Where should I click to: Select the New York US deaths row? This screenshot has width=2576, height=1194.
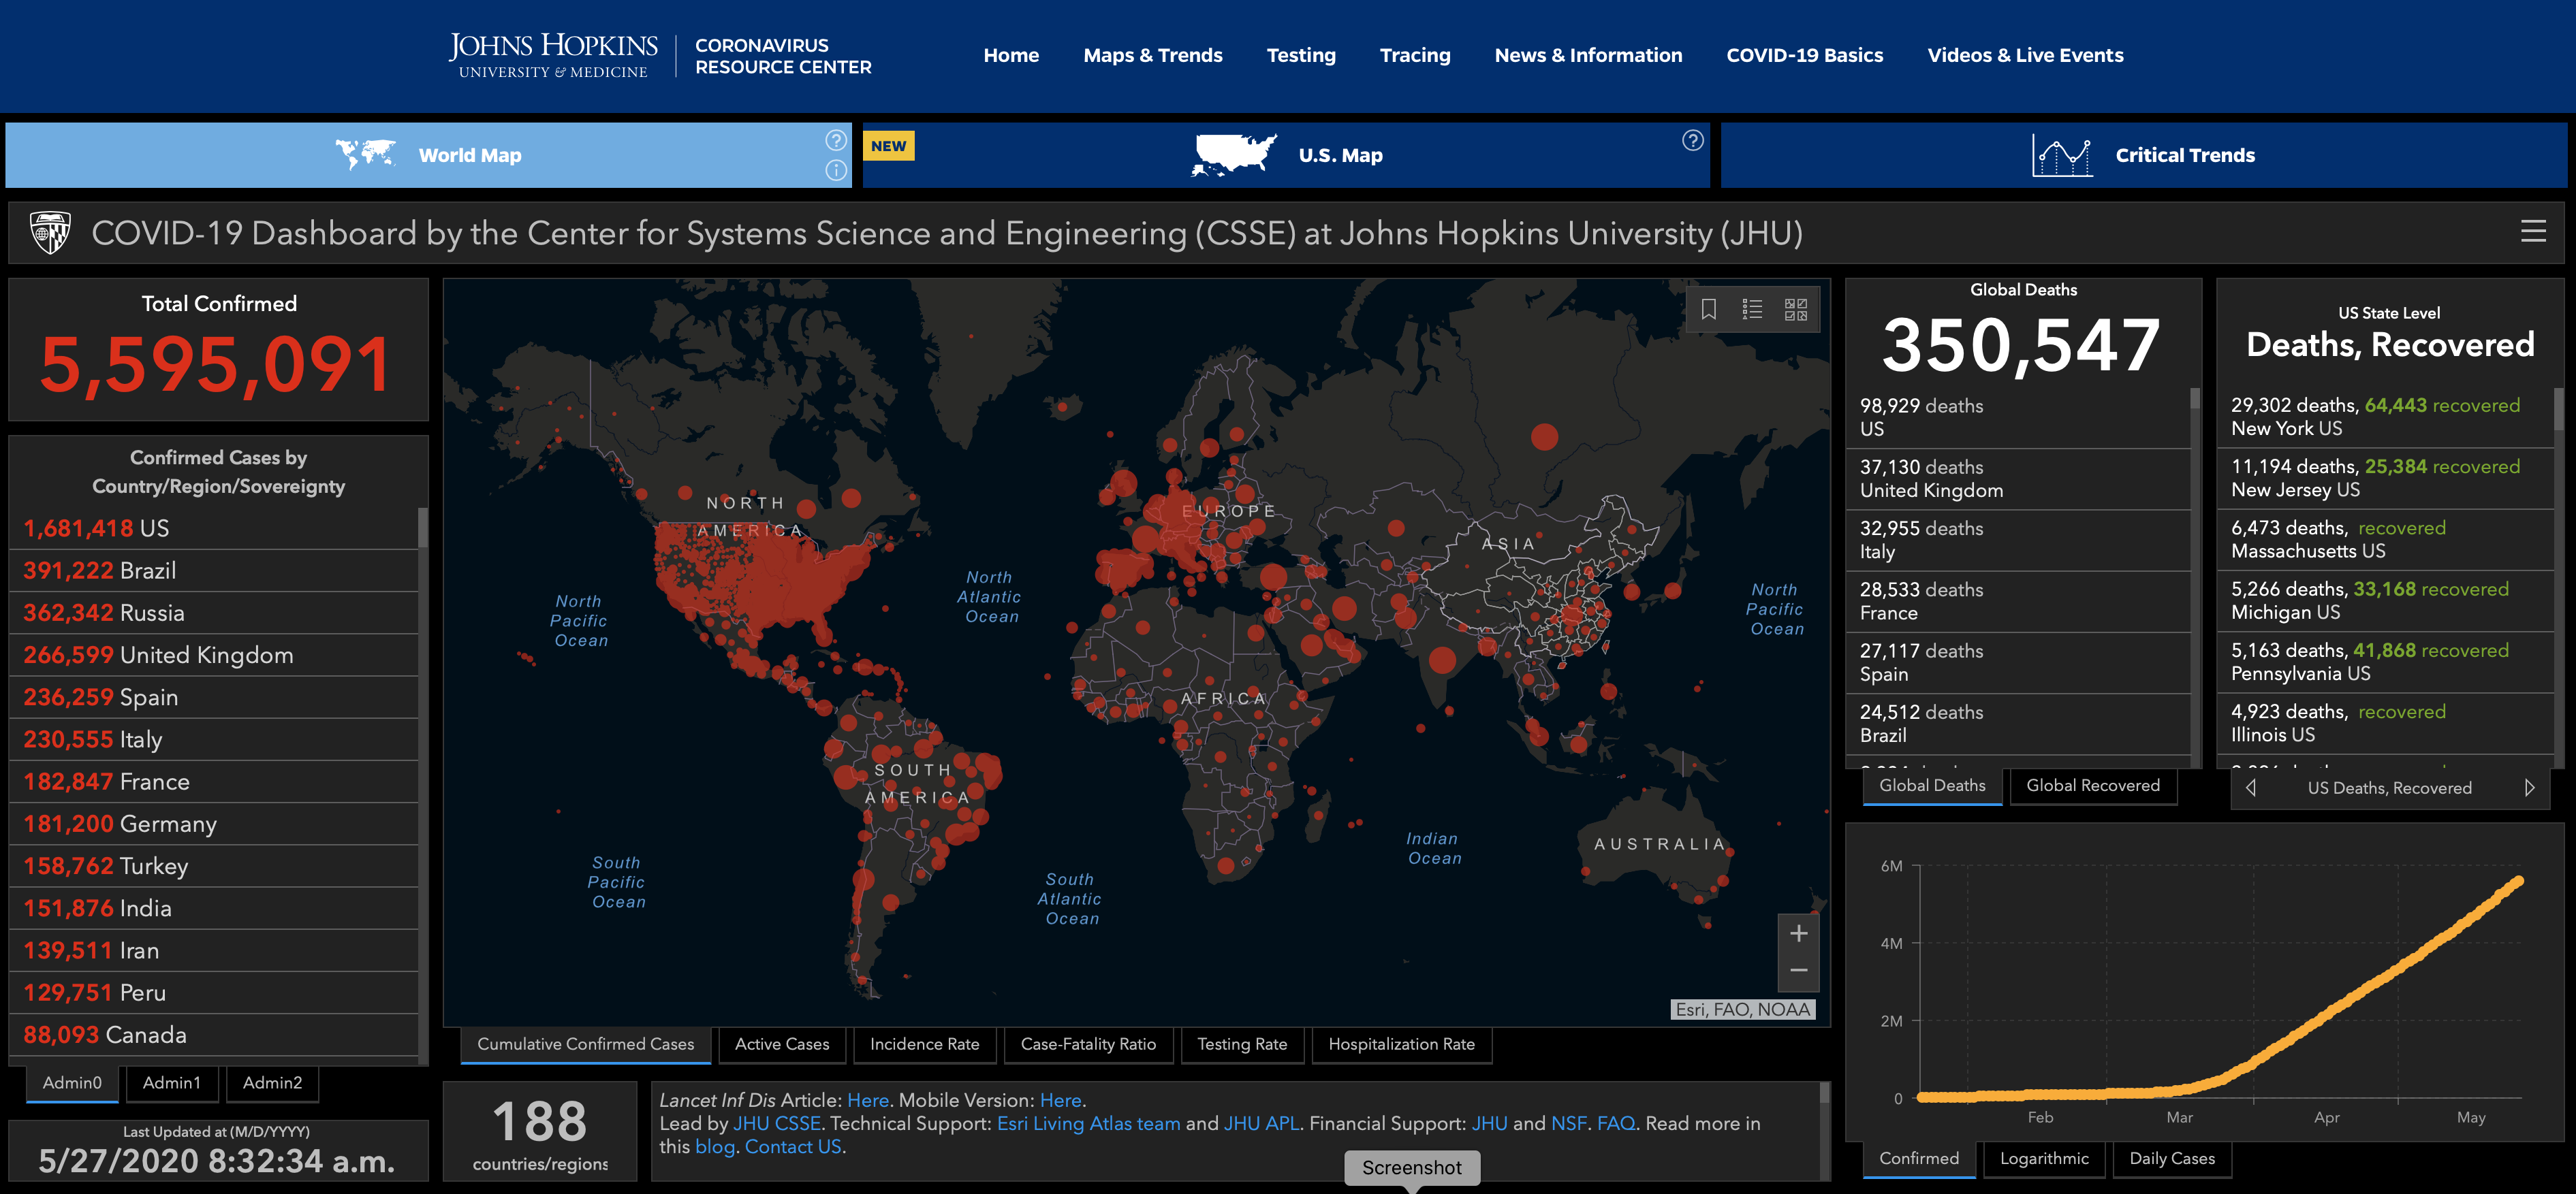pyautogui.click(x=2385, y=417)
